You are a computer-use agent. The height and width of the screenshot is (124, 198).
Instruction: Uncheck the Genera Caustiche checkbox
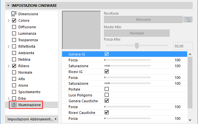(x=107, y=101)
